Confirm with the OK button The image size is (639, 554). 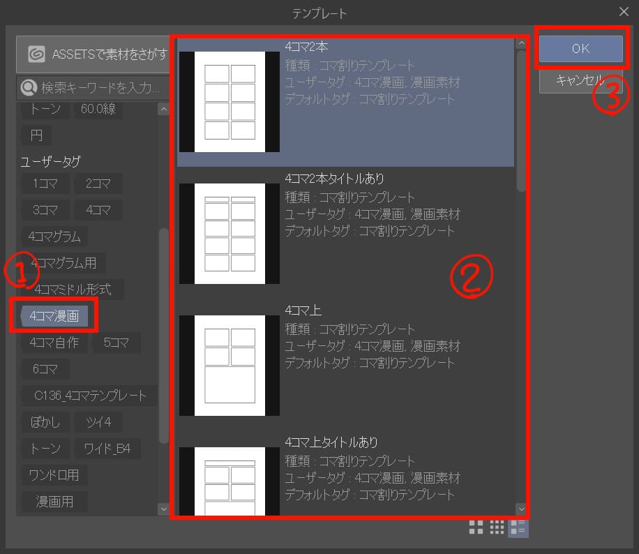[x=580, y=49]
